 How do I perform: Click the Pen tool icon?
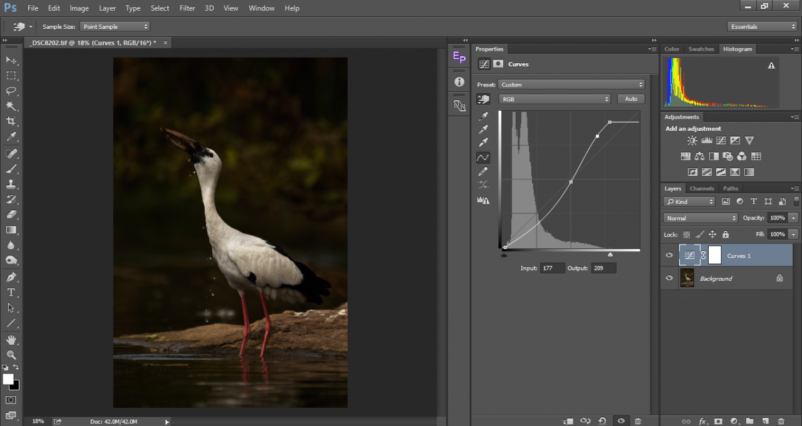(x=11, y=277)
